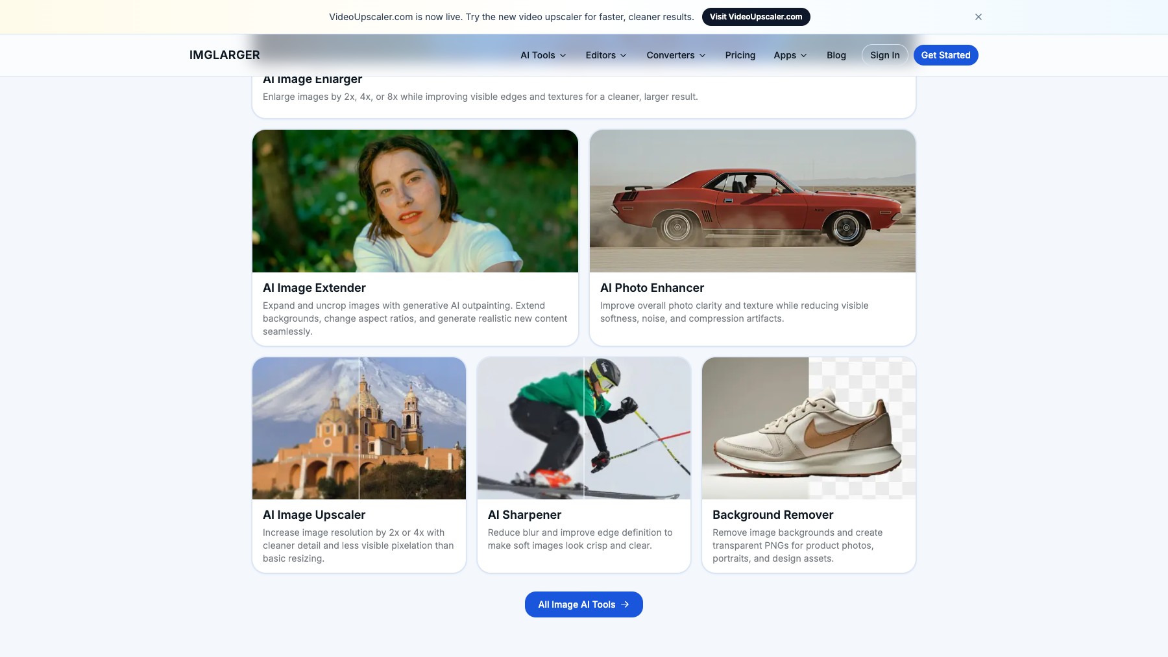1168x657 pixels.
Task: Navigate to the Pricing page
Action: [740, 55]
